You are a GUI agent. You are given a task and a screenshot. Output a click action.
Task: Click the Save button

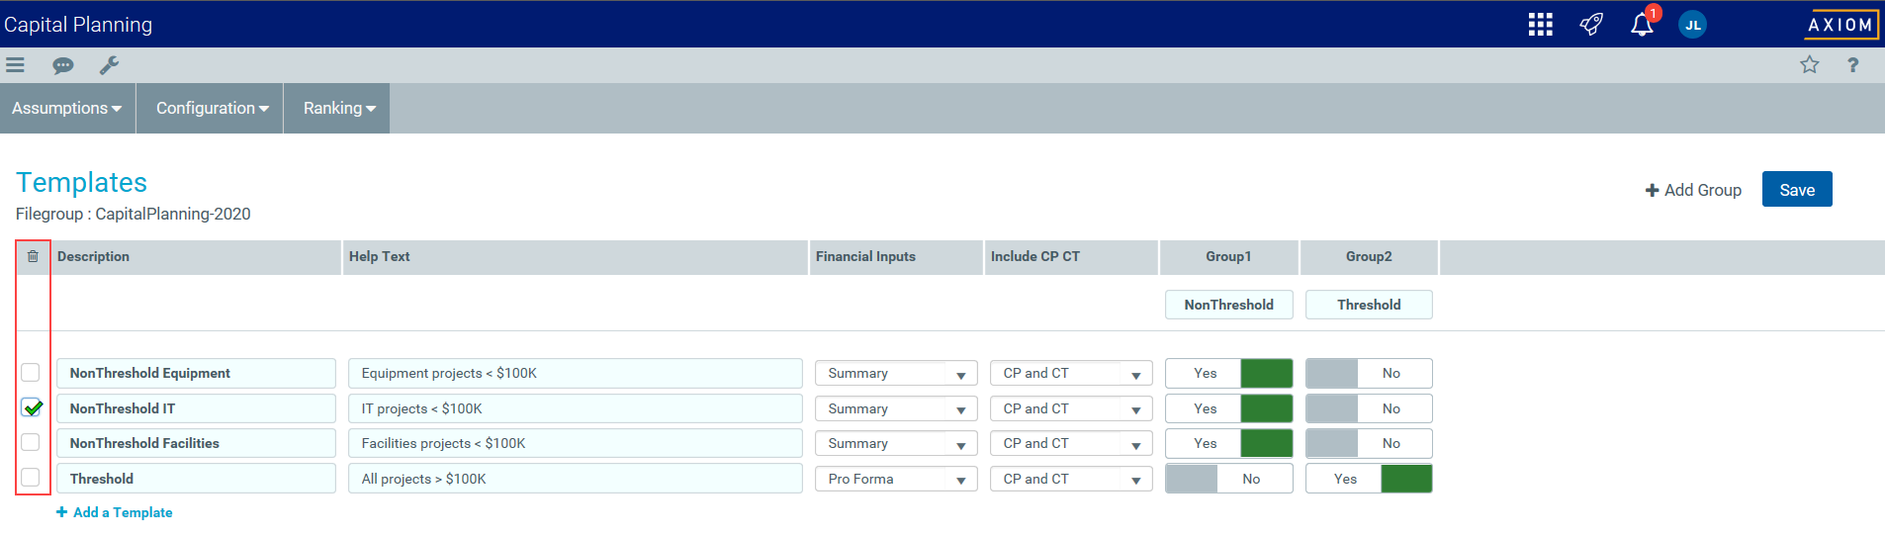tap(1796, 190)
